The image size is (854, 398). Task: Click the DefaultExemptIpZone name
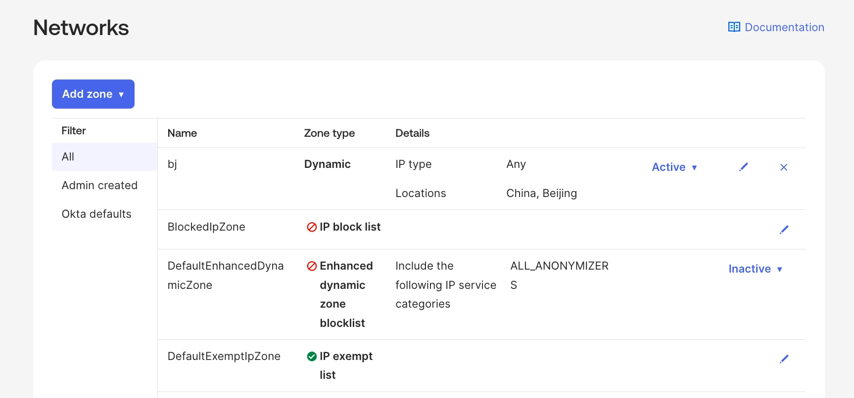224,357
